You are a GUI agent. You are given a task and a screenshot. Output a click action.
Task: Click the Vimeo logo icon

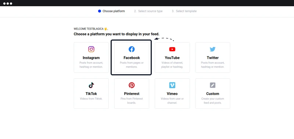pos(172,85)
